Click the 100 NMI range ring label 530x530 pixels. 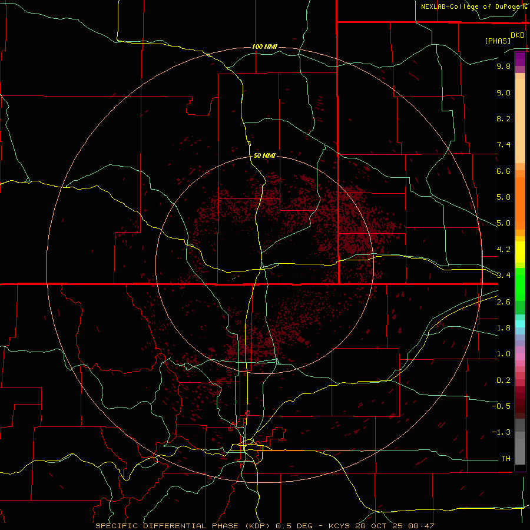tap(264, 47)
